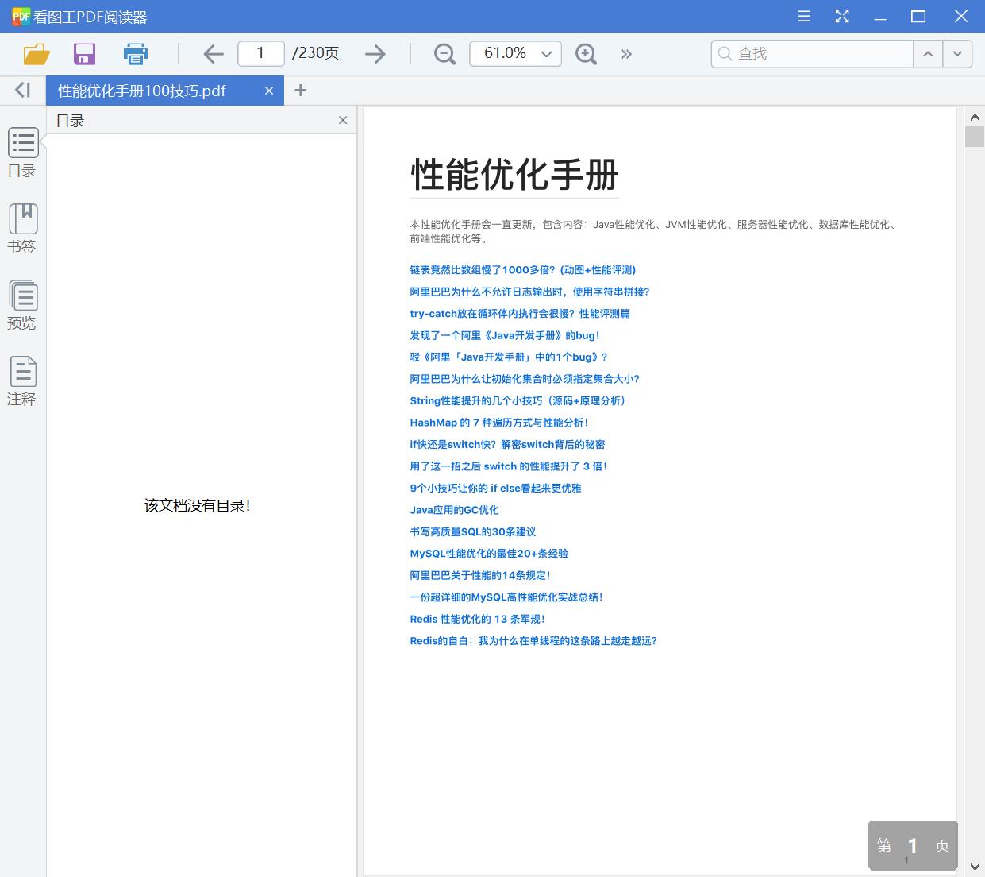Click the vertical scrollbar down arrow
The height and width of the screenshot is (877, 985).
(x=975, y=867)
